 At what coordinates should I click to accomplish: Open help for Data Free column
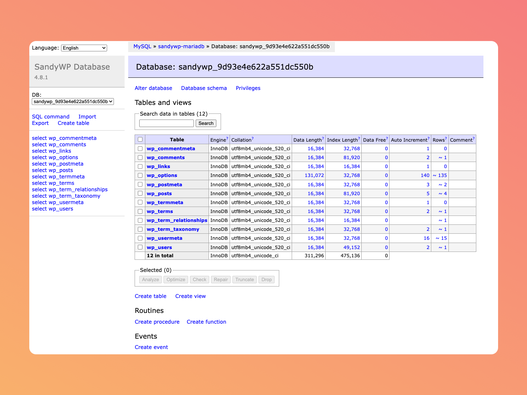tap(387, 138)
